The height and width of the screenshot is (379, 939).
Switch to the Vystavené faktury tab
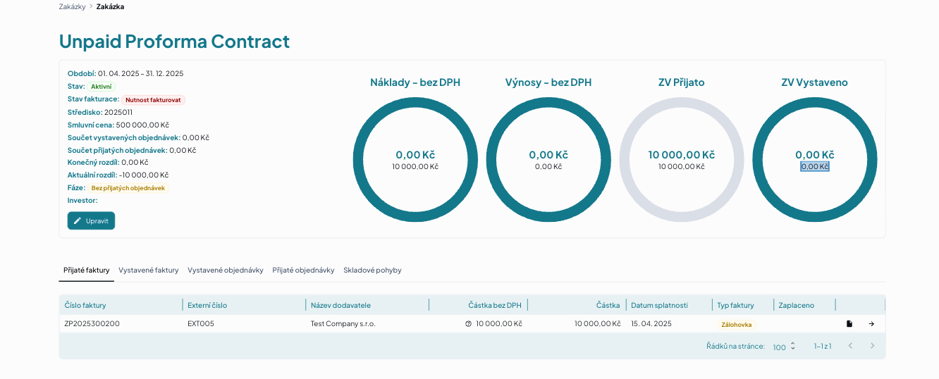pyautogui.click(x=148, y=270)
